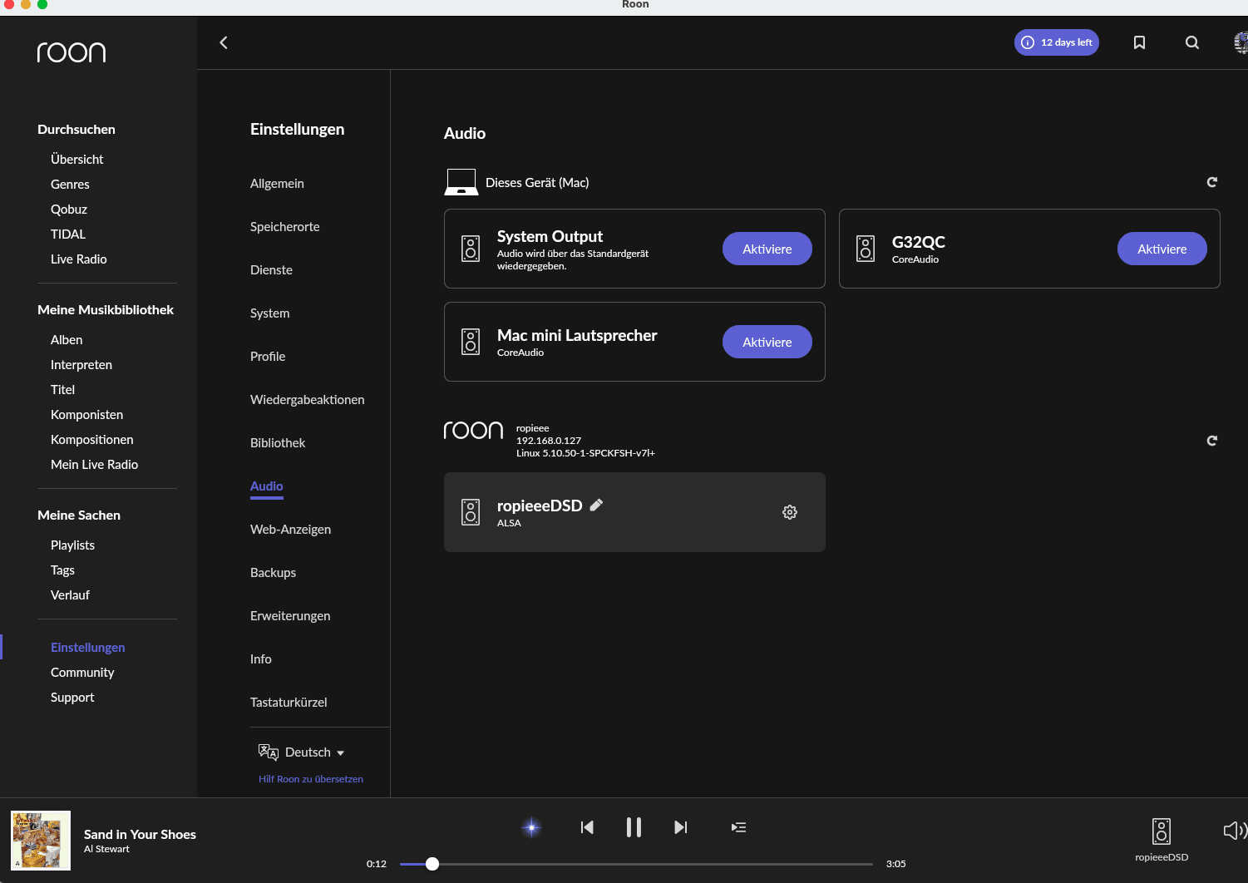Open Support in sidebar
Image resolution: width=1248 pixels, height=883 pixels.
click(72, 698)
